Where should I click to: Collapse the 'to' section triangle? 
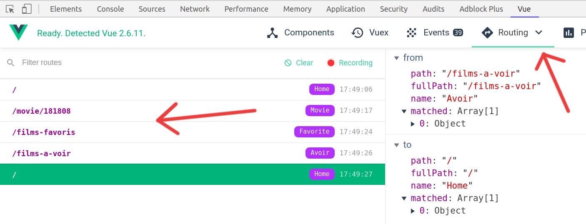tap(396, 145)
